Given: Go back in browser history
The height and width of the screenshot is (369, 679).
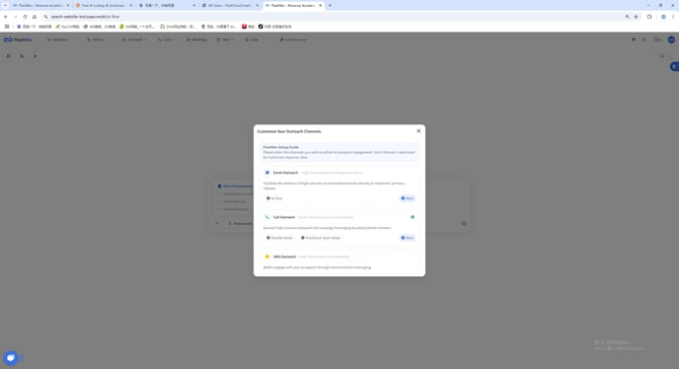Looking at the screenshot, I should coord(6,17).
